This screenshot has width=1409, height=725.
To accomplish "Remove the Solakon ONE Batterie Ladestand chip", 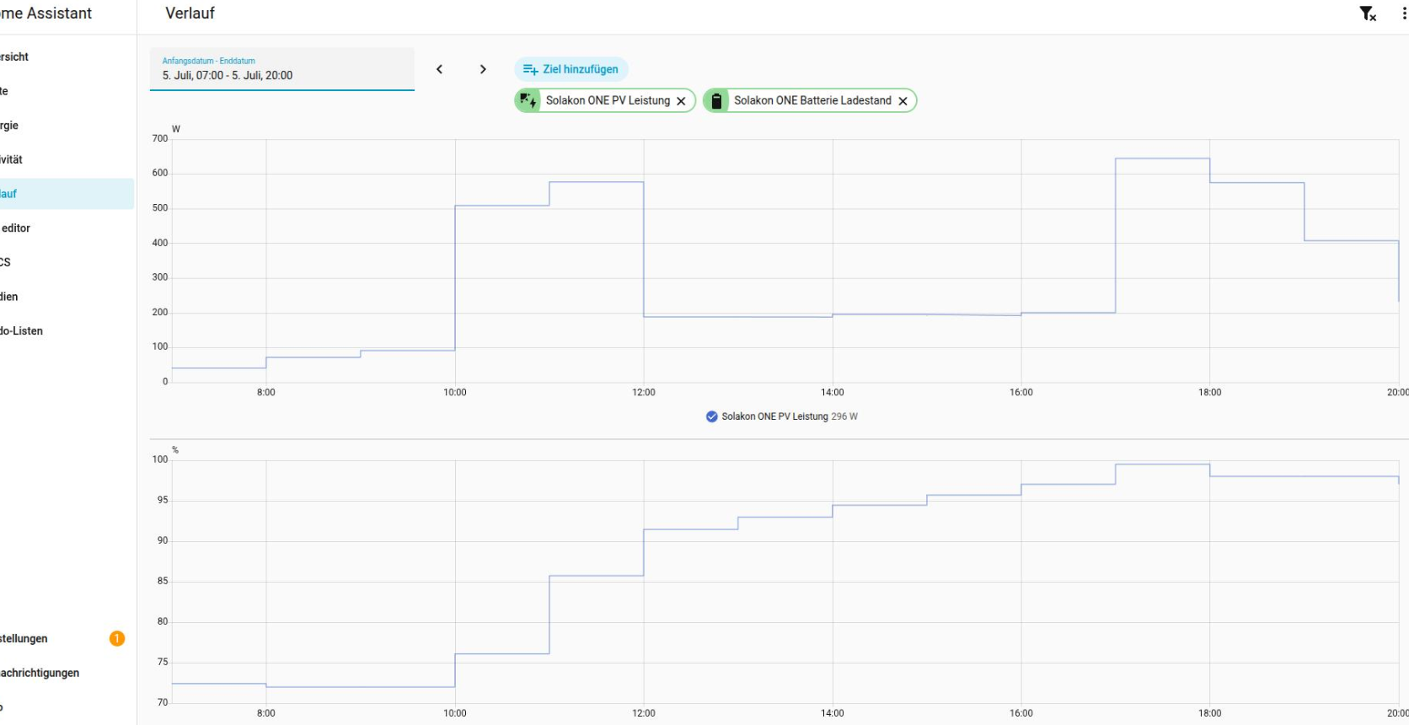I will coord(903,101).
